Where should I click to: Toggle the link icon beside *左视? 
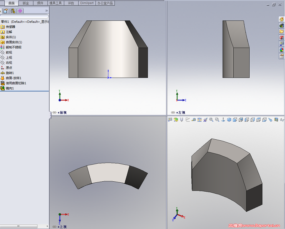point(173,113)
